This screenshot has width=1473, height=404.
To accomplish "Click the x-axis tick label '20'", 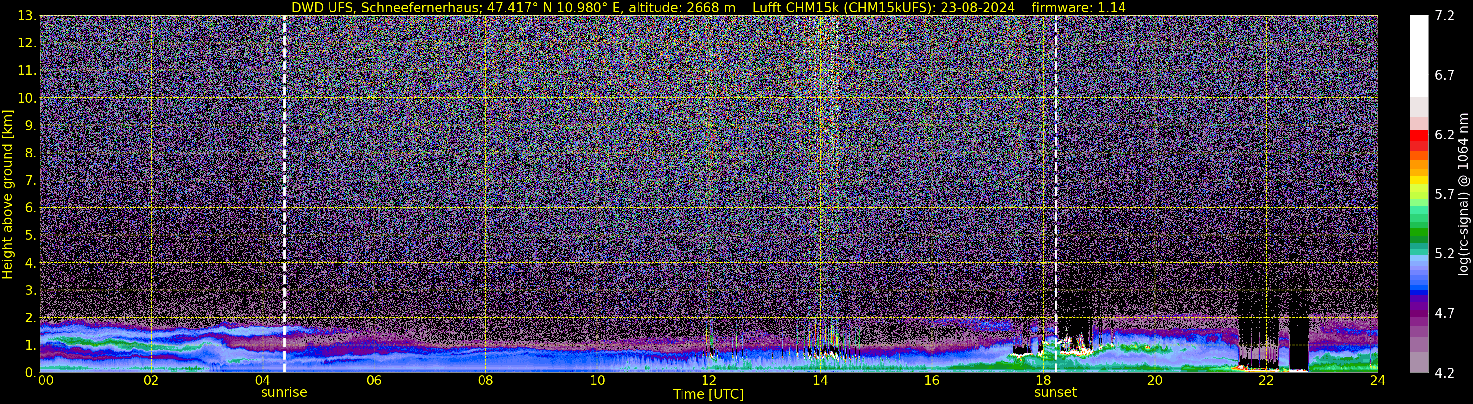I will point(1155,381).
